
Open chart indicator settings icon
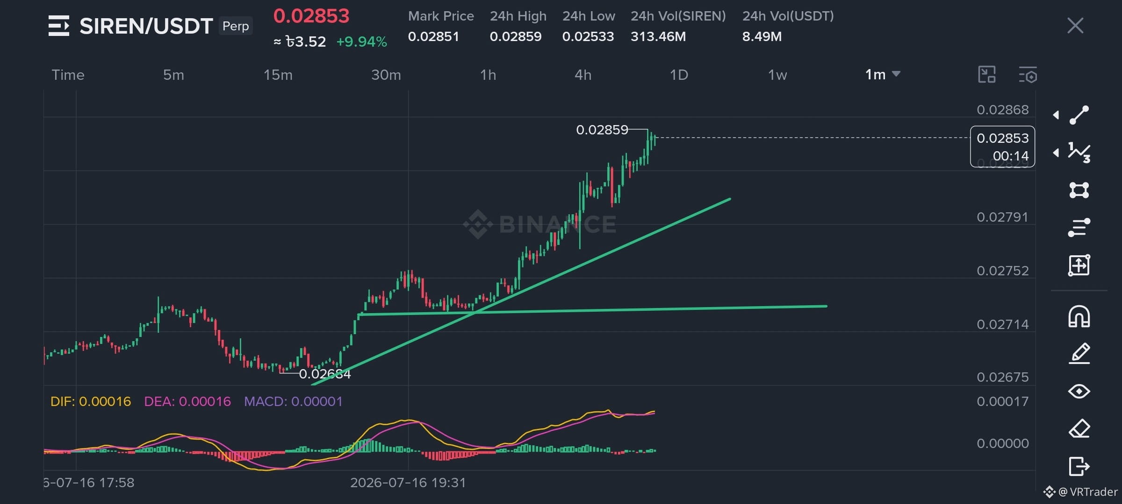point(1028,75)
